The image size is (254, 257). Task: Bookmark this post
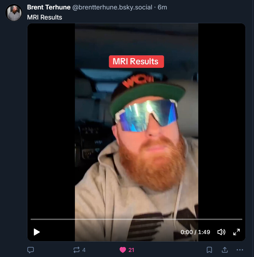click(x=209, y=250)
